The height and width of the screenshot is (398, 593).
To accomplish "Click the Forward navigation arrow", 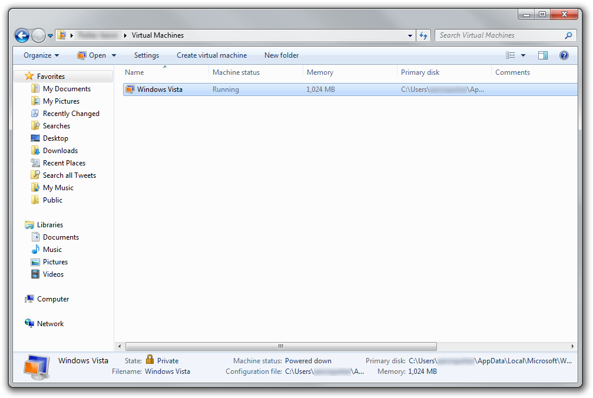I will coord(38,35).
